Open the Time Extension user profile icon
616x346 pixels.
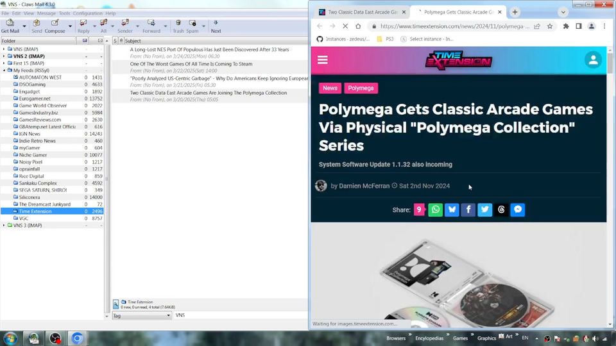click(593, 60)
